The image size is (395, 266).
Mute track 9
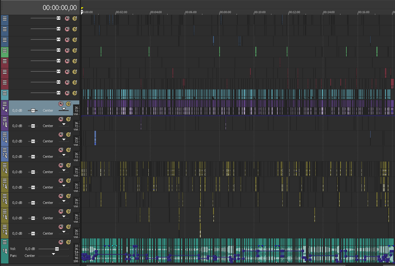click(x=61, y=103)
